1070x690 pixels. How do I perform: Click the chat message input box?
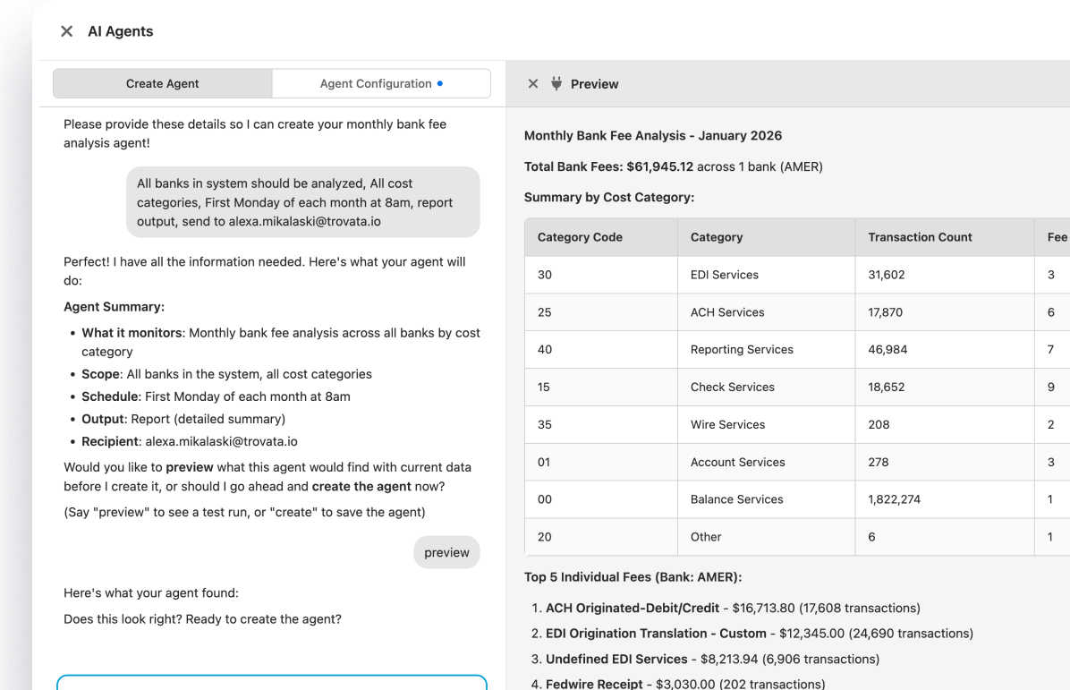pos(272,682)
